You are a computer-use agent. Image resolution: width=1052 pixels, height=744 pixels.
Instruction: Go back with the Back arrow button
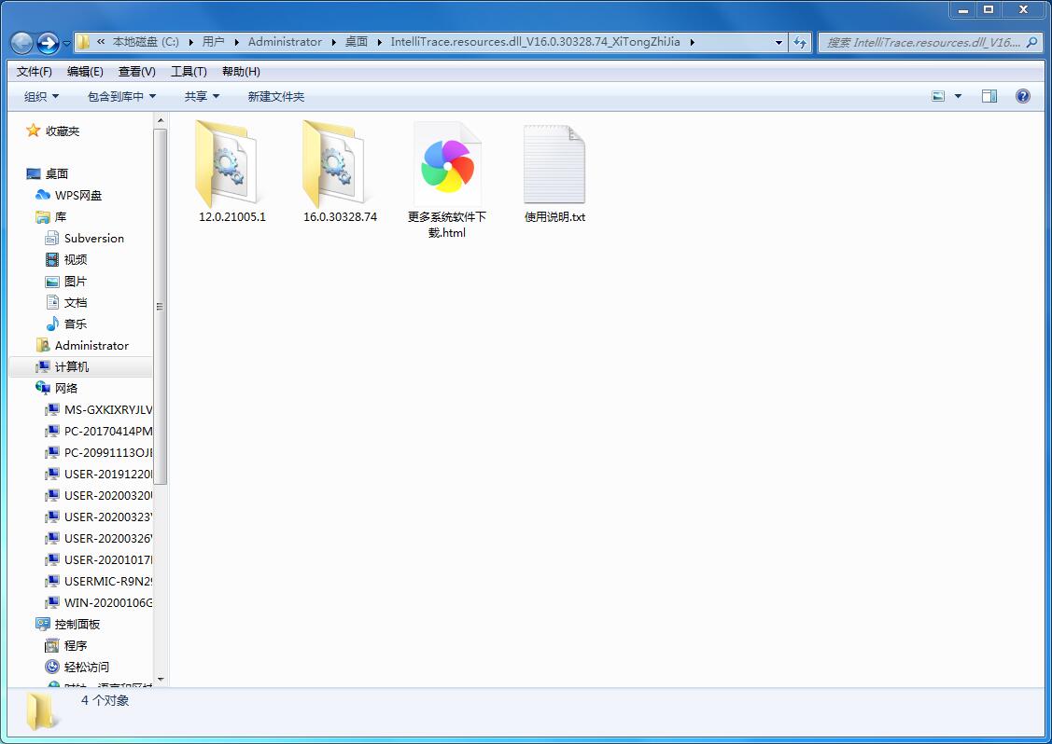pos(22,43)
